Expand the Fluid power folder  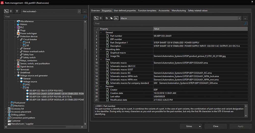tap(9, 103)
